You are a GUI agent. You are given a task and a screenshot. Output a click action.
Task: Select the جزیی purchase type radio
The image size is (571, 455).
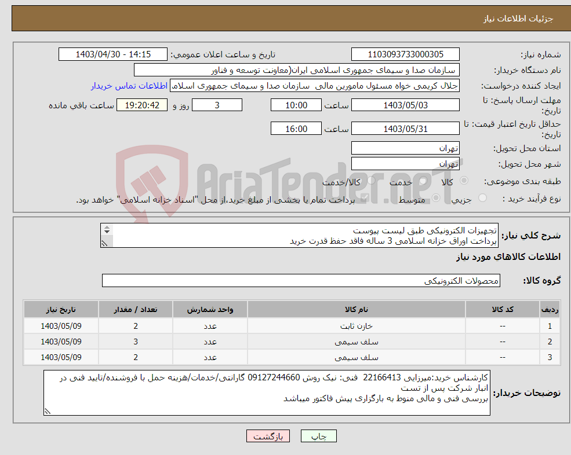pyautogui.click(x=482, y=198)
